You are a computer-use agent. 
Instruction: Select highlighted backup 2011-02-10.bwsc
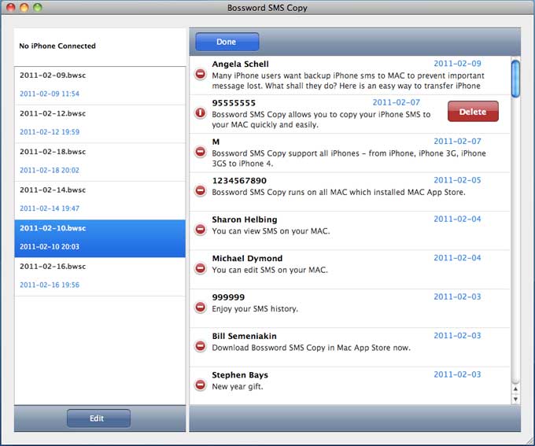pos(100,238)
